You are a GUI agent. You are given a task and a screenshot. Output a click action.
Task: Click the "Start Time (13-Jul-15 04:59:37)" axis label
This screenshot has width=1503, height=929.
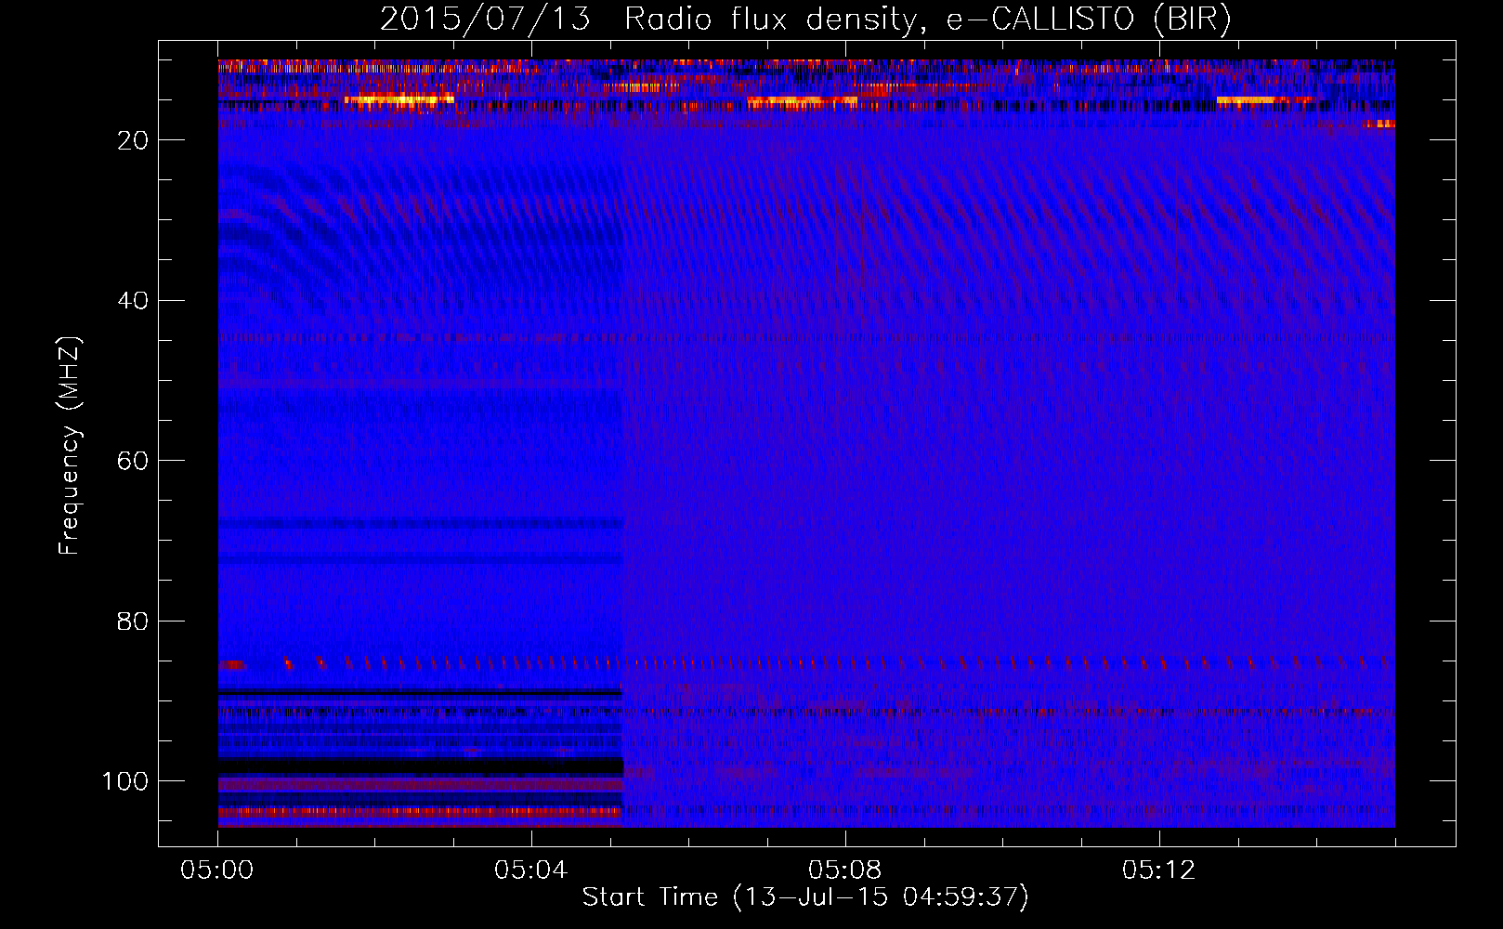click(805, 897)
